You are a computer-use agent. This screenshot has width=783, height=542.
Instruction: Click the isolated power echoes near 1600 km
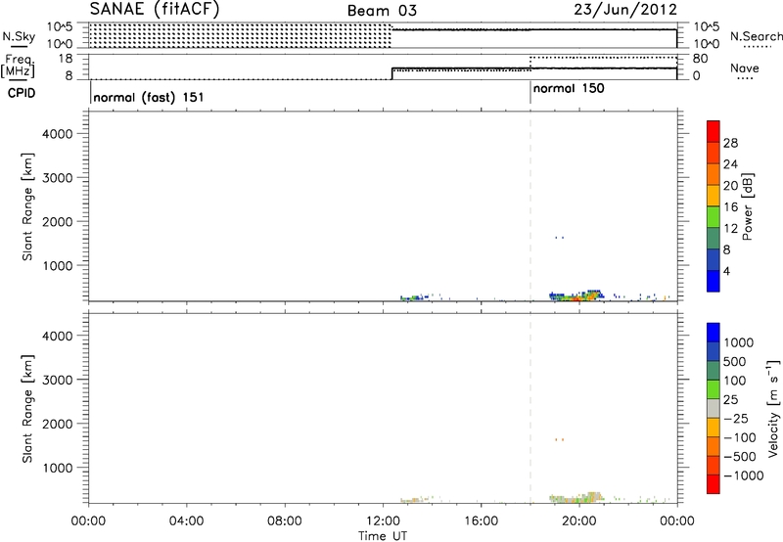[560, 238]
